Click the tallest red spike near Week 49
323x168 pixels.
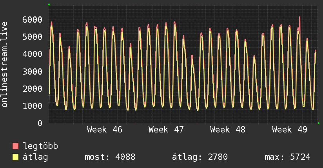tap(299, 18)
